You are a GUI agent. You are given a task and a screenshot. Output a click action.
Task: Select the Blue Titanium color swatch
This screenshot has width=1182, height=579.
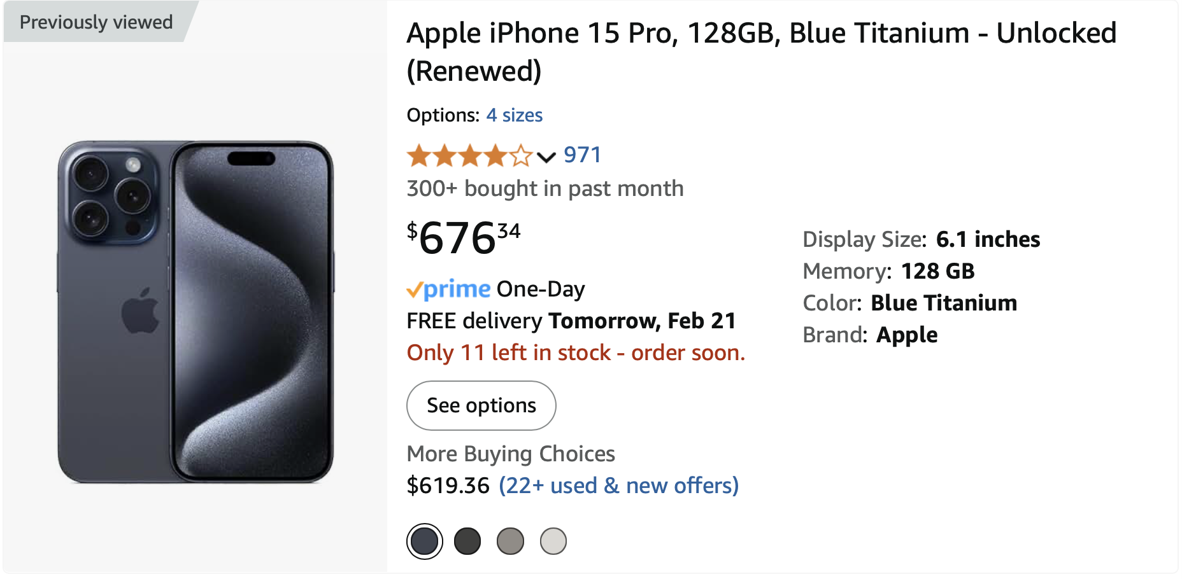click(424, 541)
